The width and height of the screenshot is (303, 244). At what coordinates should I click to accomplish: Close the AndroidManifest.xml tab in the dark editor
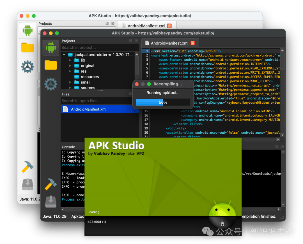tap(192, 43)
